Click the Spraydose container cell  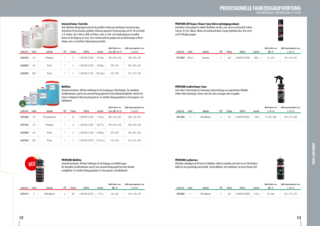coord(206,58)
